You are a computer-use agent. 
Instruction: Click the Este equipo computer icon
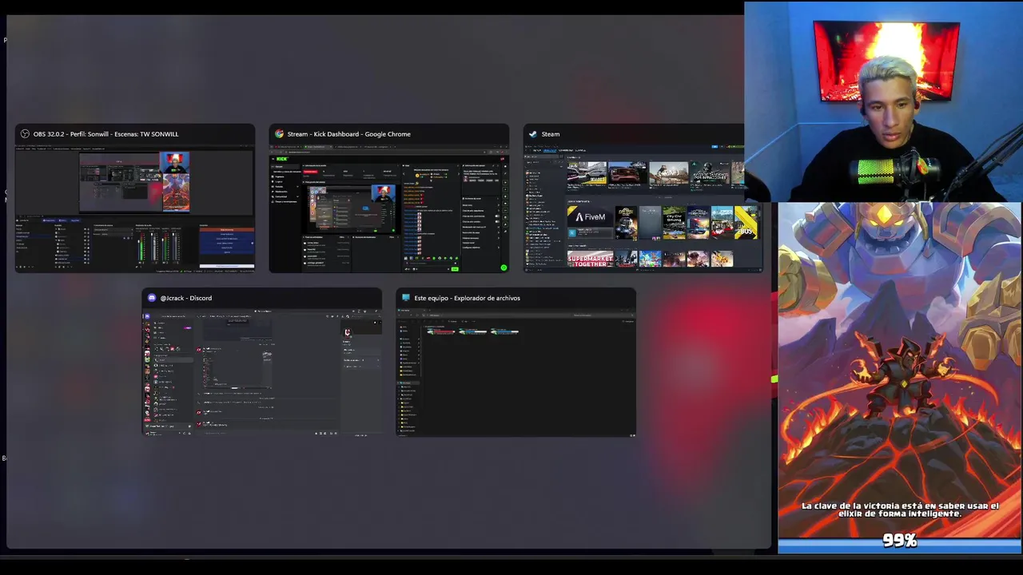[x=406, y=298]
